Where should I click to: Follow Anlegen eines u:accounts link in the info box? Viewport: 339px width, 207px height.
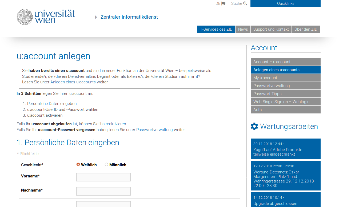coord(73,82)
